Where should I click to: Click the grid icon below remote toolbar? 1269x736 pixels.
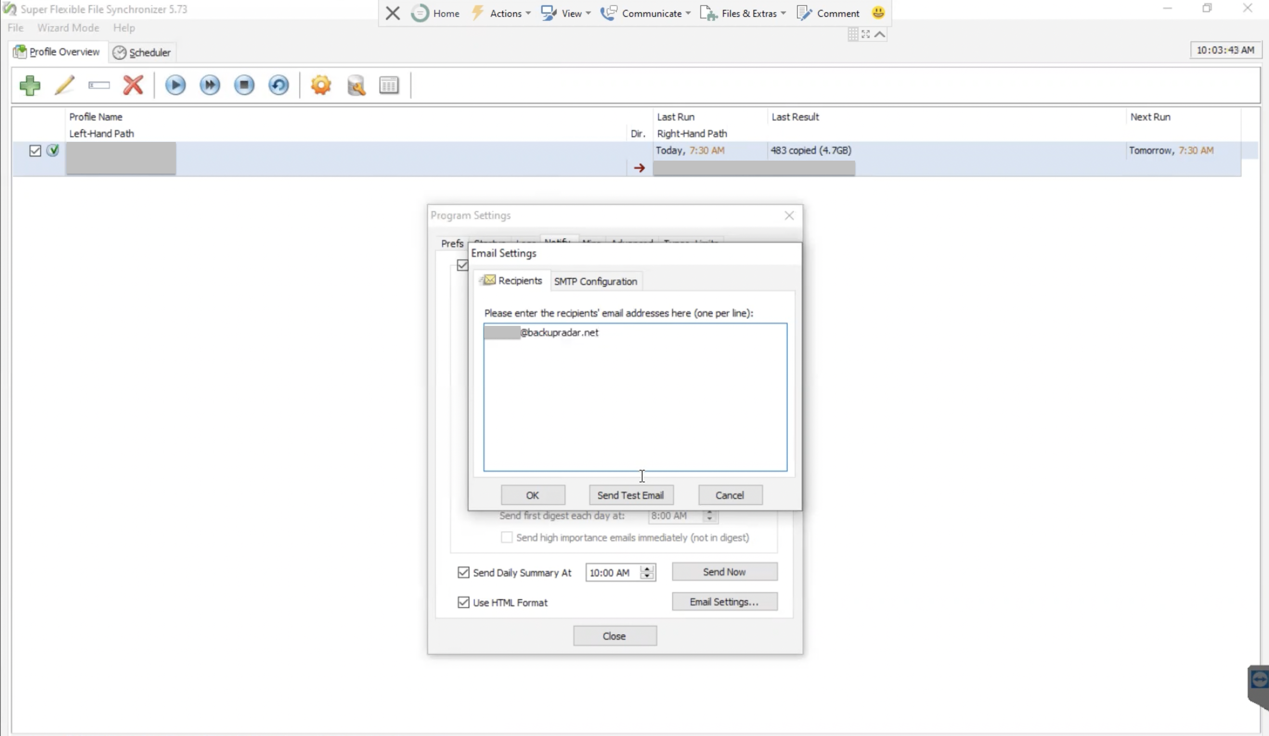pos(853,34)
